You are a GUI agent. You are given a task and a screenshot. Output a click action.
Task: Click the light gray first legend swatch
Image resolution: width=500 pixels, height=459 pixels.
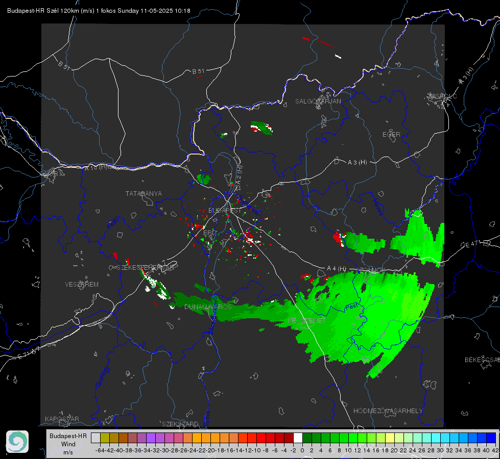tap(96, 438)
